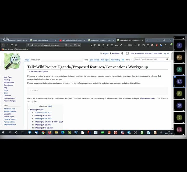Print the page with the printer icon

tap(116, 45)
